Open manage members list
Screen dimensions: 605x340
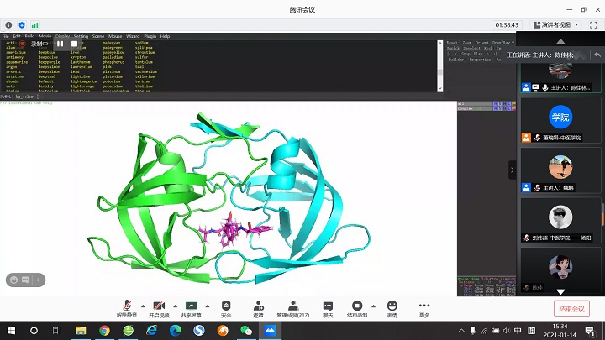pyautogui.click(x=293, y=306)
